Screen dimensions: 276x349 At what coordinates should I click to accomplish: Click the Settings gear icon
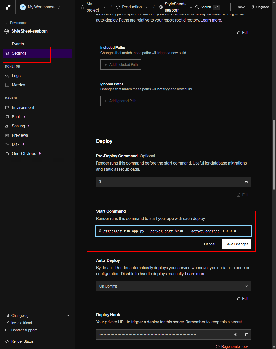pos(7,53)
